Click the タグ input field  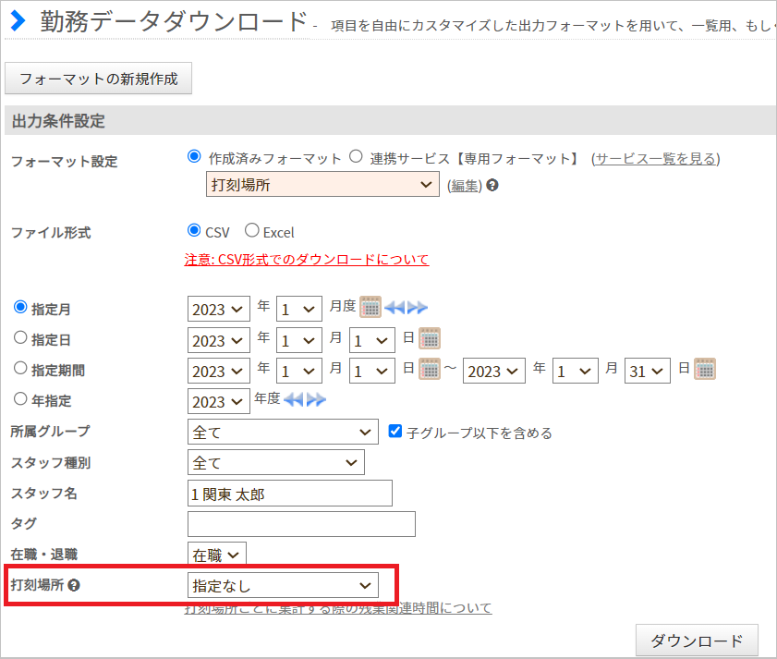(x=301, y=524)
